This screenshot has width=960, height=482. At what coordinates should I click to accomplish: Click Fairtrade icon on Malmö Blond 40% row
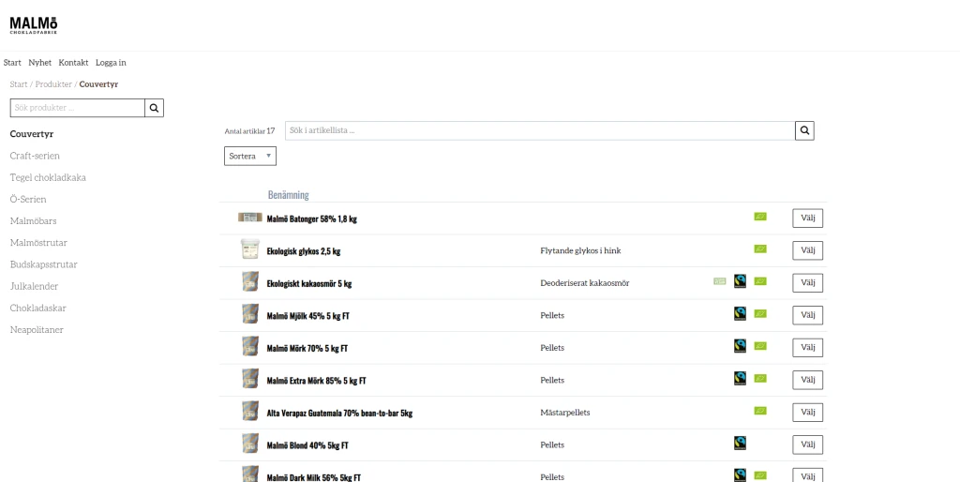[740, 444]
